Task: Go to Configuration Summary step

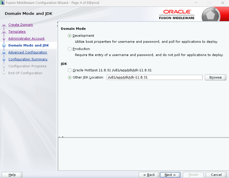Action: [x=28, y=59]
